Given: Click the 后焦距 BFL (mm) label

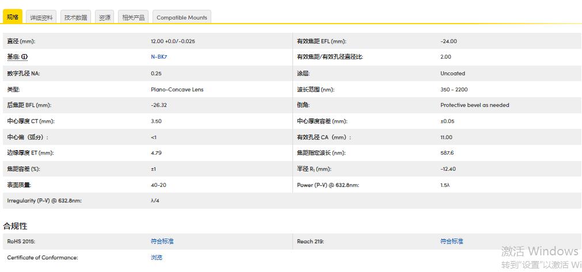Looking at the screenshot, I should click(x=29, y=105).
